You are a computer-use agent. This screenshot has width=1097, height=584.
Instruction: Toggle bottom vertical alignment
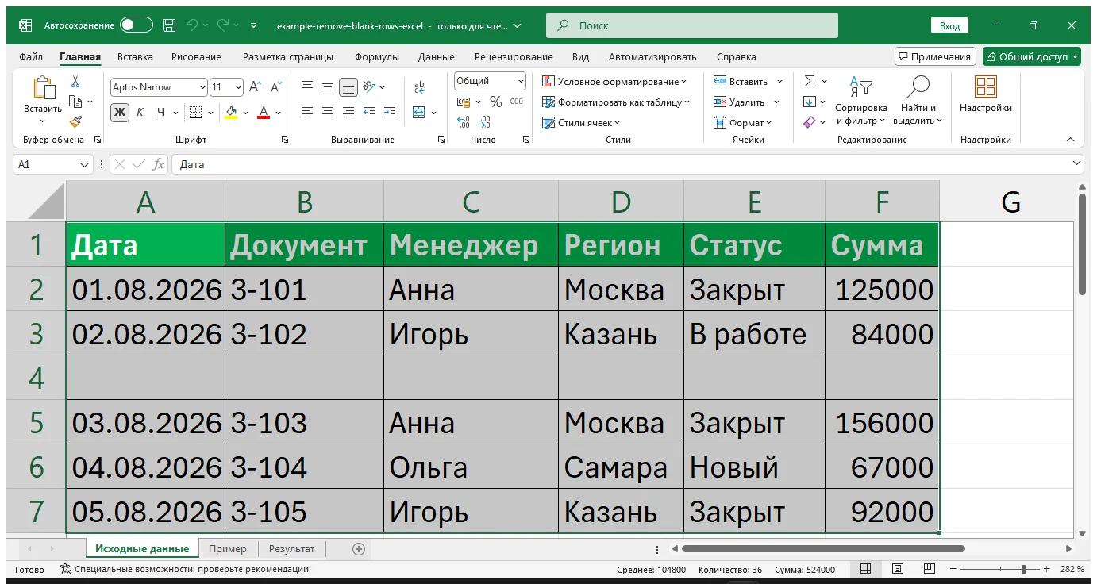348,87
